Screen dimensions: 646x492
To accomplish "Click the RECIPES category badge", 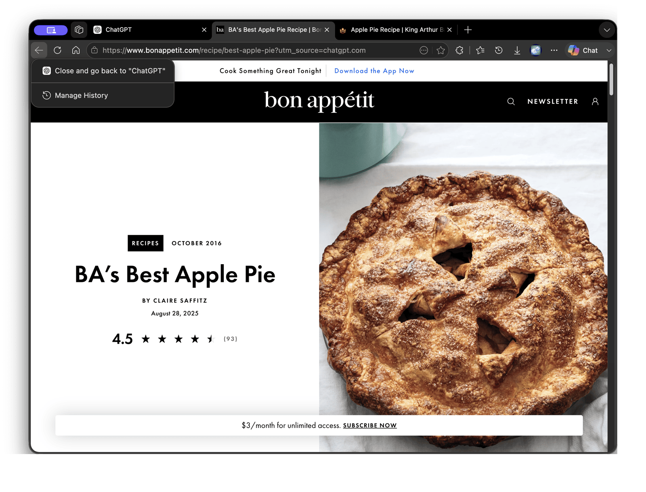I will tap(145, 243).
